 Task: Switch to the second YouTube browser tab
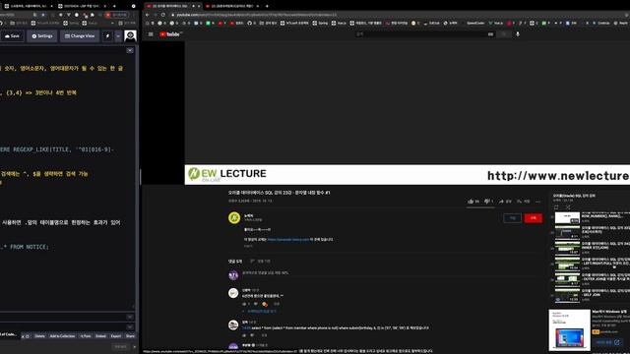coord(232,6)
